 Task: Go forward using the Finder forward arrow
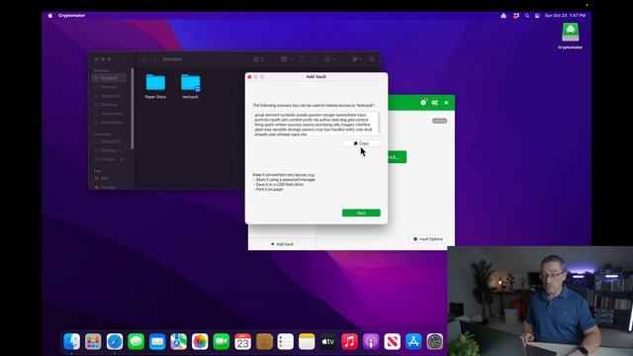pyautogui.click(x=155, y=59)
